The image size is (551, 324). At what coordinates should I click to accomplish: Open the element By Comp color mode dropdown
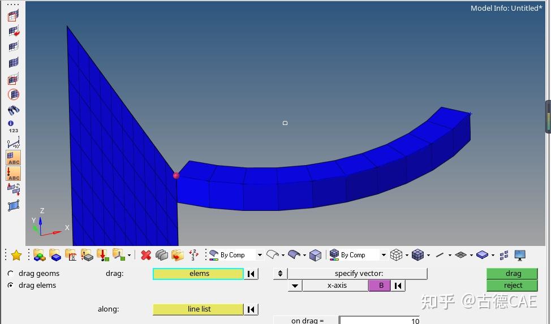click(x=384, y=255)
